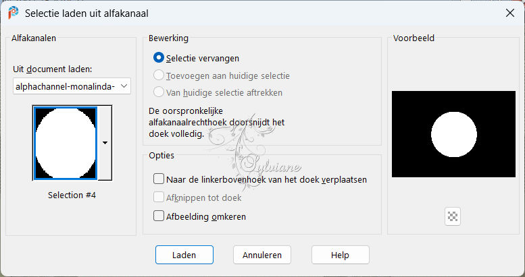This screenshot has width=525, height=277.
Task: Tick the Afknippen tot doek checkbox
Action: click(158, 197)
